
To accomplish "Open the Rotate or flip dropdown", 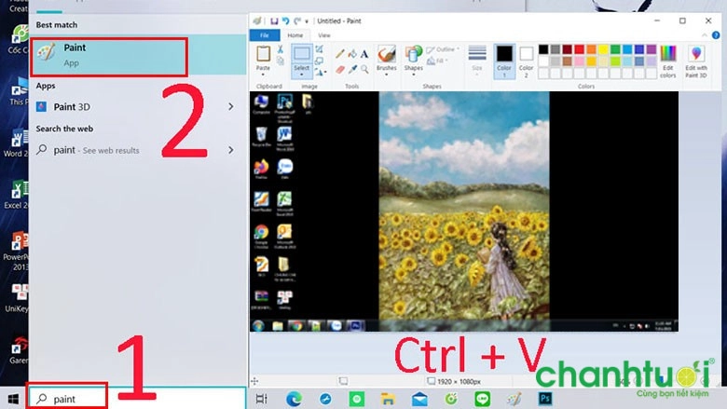I will tap(321, 72).
